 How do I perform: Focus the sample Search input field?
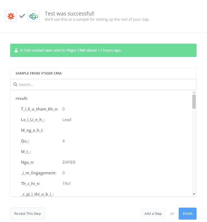tap(104, 85)
